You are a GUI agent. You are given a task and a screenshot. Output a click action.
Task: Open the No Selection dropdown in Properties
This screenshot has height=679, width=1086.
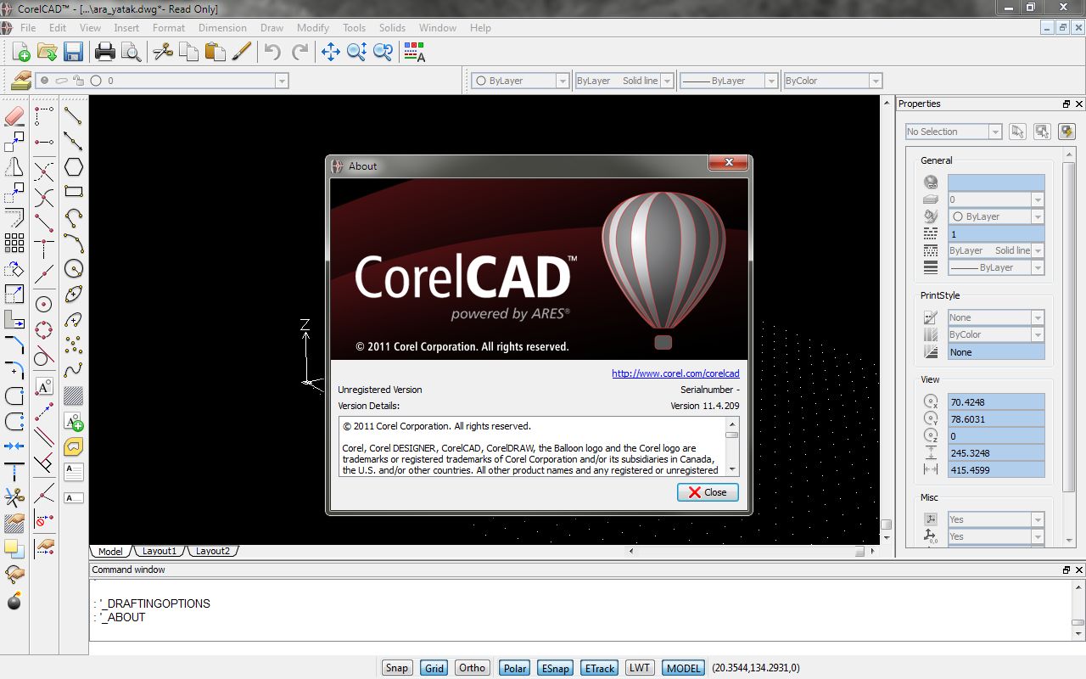tap(995, 132)
